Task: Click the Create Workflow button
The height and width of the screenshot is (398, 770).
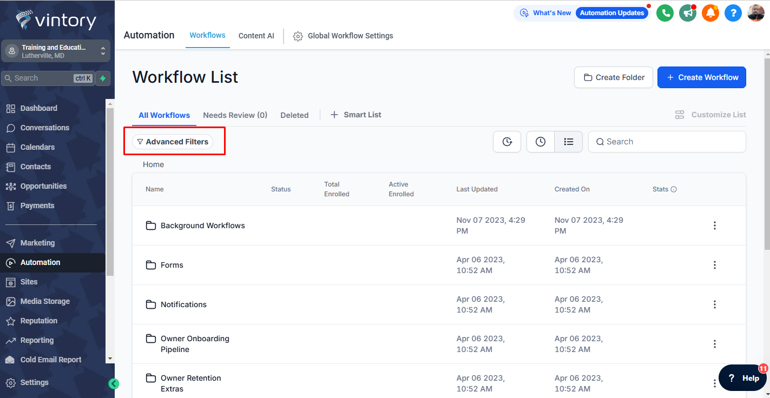Action: pyautogui.click(x=702, y=77)
